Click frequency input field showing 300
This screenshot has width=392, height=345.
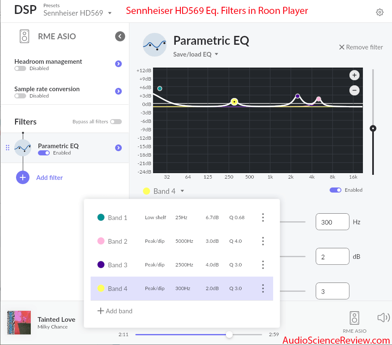pos(333,222)
